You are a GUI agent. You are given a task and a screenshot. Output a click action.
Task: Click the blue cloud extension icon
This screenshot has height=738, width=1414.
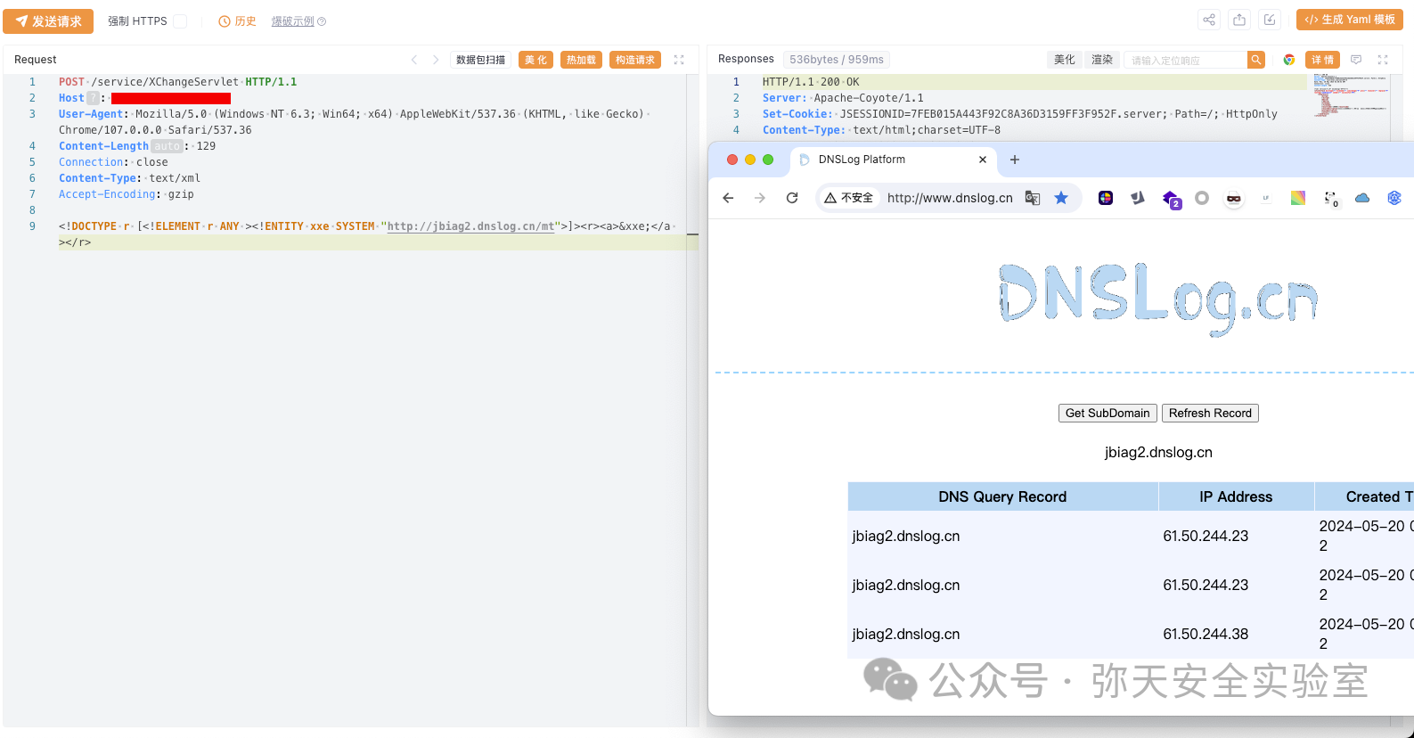click(x=1362, y=198)
